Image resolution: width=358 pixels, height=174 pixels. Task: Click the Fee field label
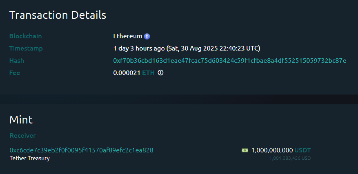click(15, 73)
